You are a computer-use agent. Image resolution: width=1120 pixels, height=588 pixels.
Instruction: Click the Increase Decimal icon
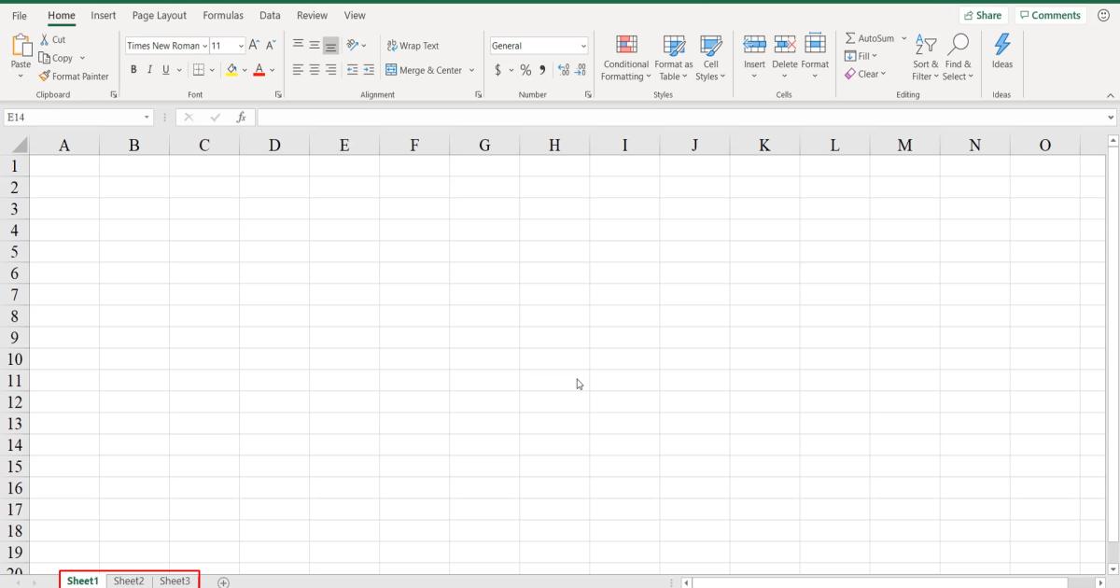point(562,69)
